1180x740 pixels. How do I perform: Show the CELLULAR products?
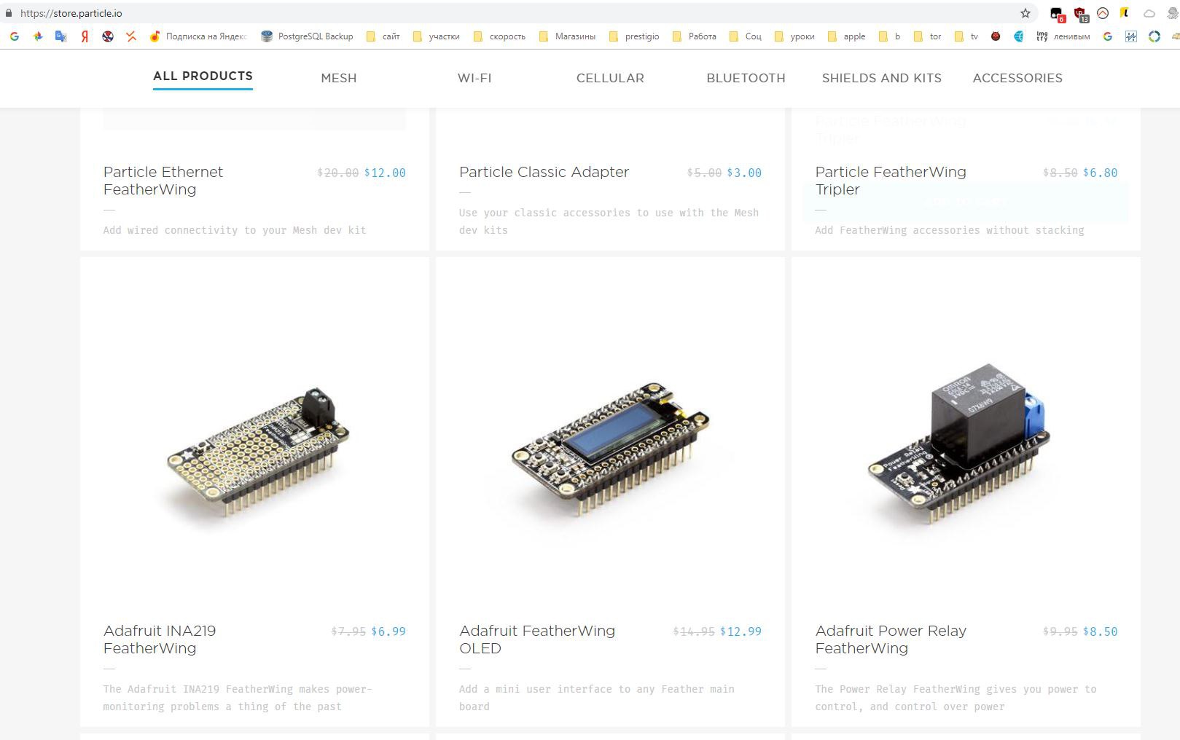610,78
